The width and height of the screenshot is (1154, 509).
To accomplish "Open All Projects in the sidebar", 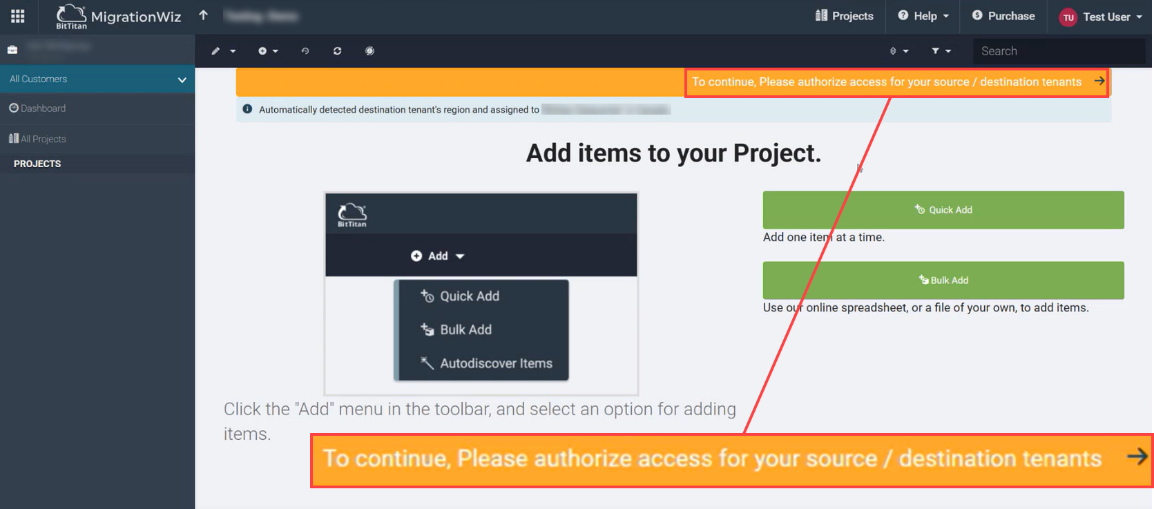I will [37, 139].
